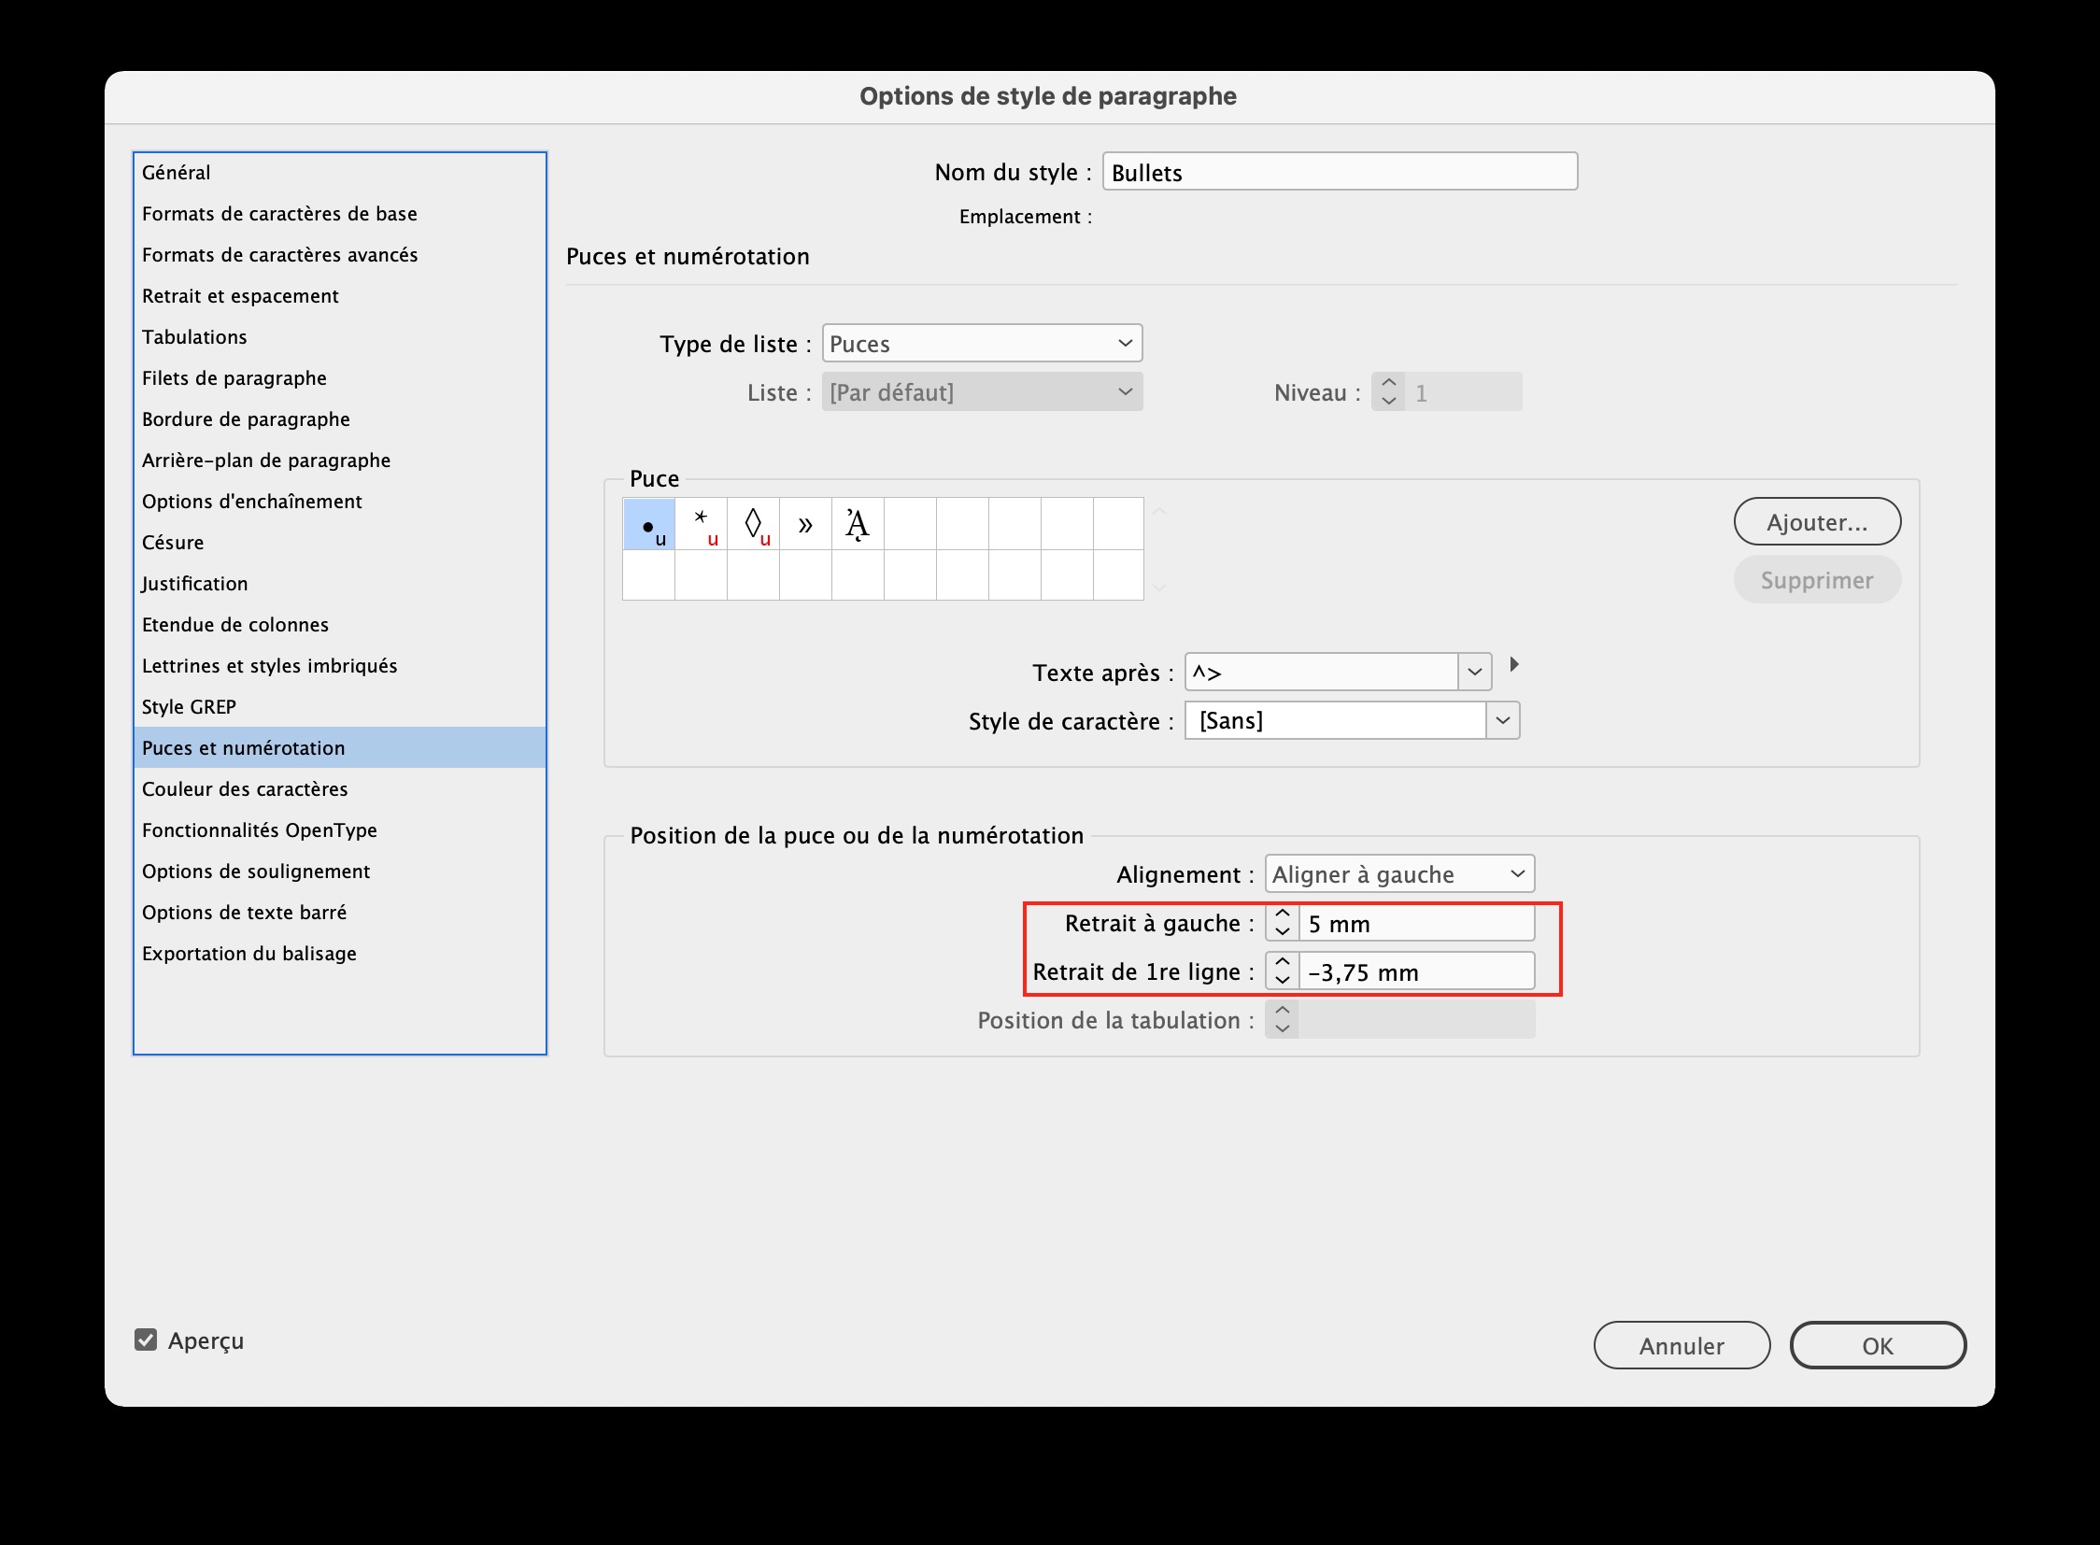Toggle the Aperçu checkbox
This screenshot has height=1545, width=2100.
146,1340
